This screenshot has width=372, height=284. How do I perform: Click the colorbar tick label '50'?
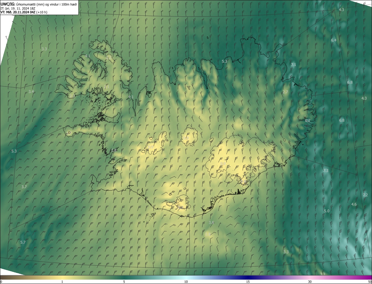(x=370, y=282)
